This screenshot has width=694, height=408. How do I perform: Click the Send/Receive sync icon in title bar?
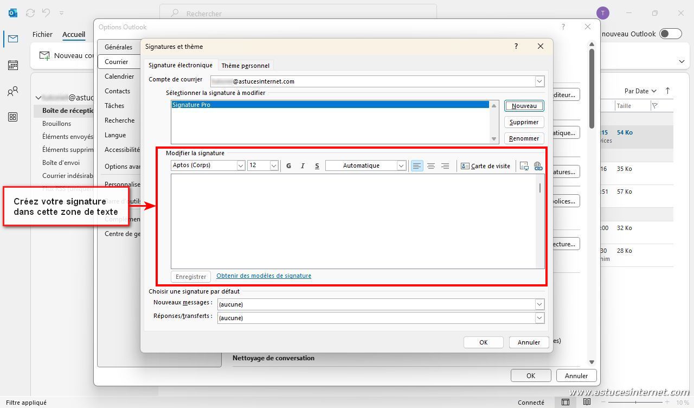[30, 12]
